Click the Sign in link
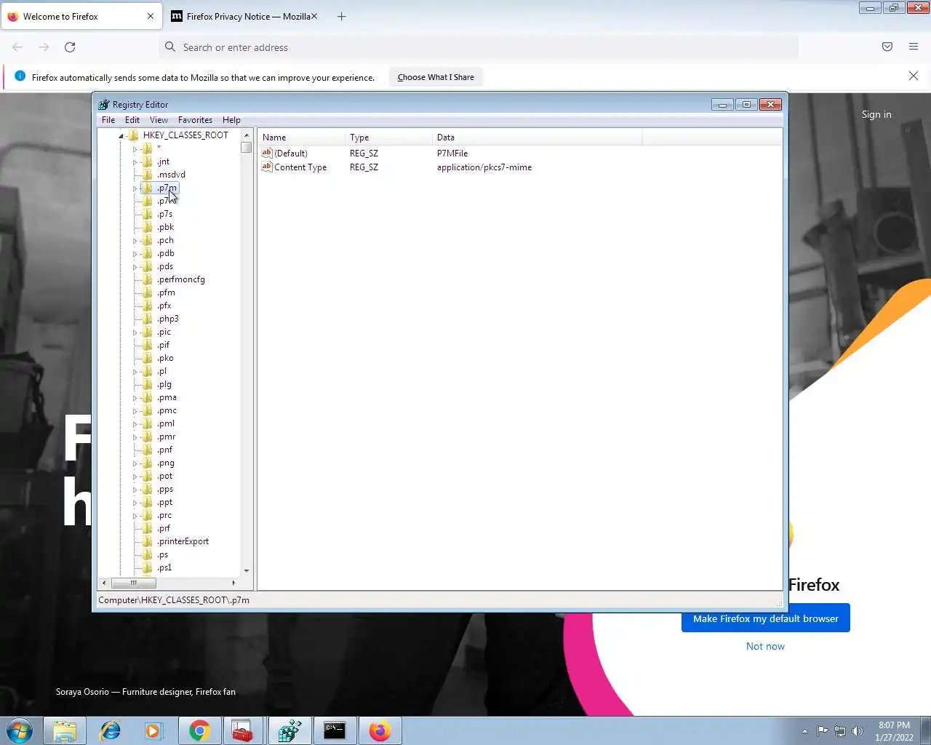Image resolution: width=931 pixels, height=745 pixels. tap(876, 114)
